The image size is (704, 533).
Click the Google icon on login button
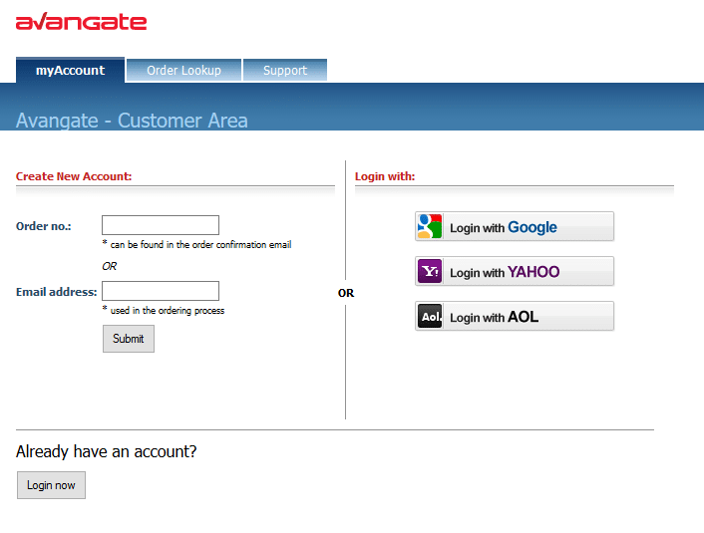tap(430, 226)
